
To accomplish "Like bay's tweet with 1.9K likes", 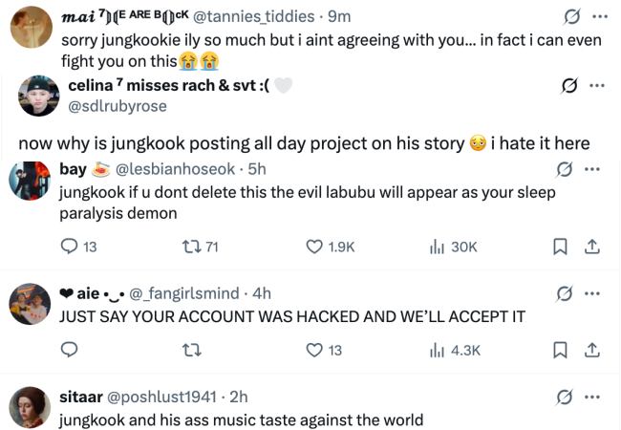I will pyautogui.click(x=313, y=247).
